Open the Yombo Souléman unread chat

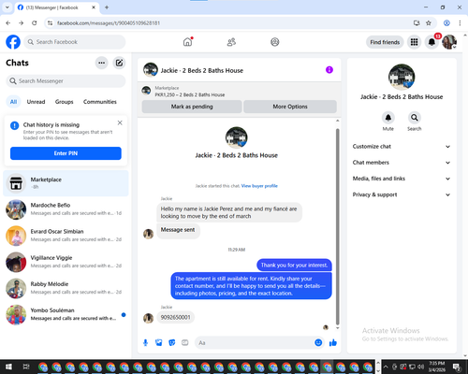66,314
